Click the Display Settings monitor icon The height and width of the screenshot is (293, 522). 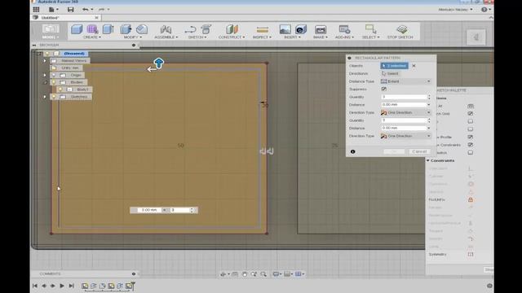(276, 274)
